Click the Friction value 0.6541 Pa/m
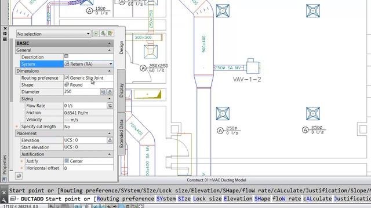 [88, 113]
